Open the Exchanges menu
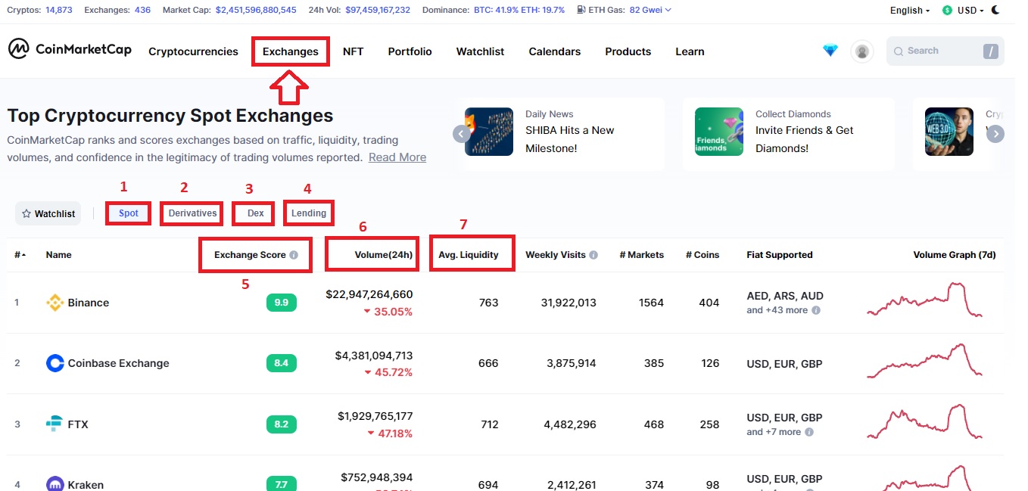This screenshot has height=491, width=1028. click(x=291, y=51)
